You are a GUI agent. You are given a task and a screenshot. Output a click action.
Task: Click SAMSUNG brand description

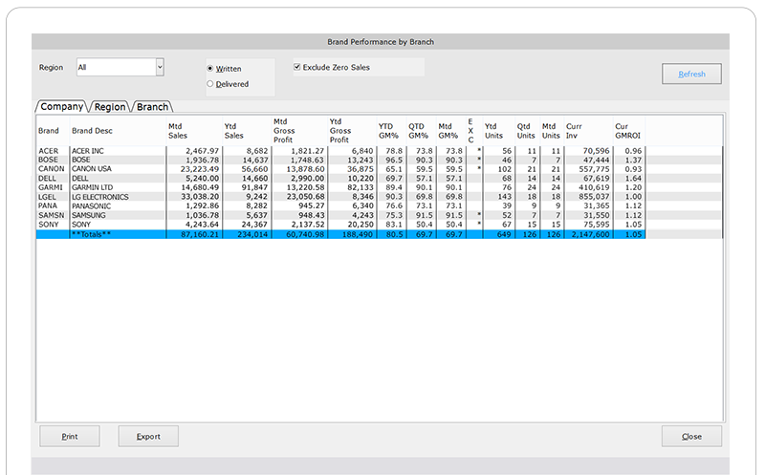coord(88,215)
